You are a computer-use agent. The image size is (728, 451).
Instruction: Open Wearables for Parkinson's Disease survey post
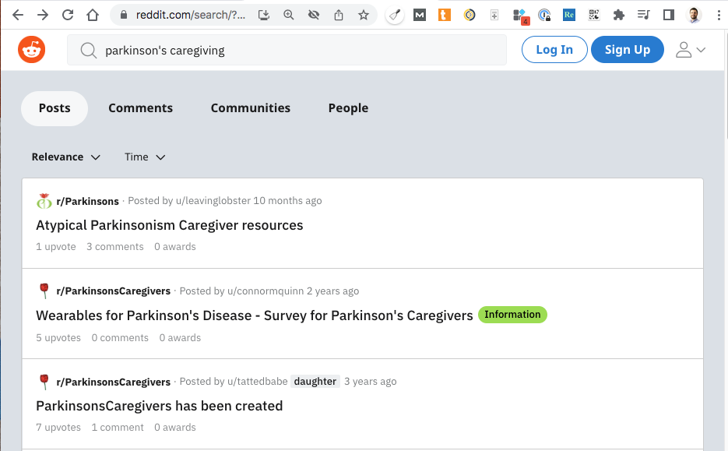coord(255,315)
